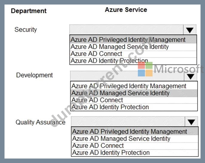Select Azure AD Privileged Identity Management for Security

coord(133,40)
